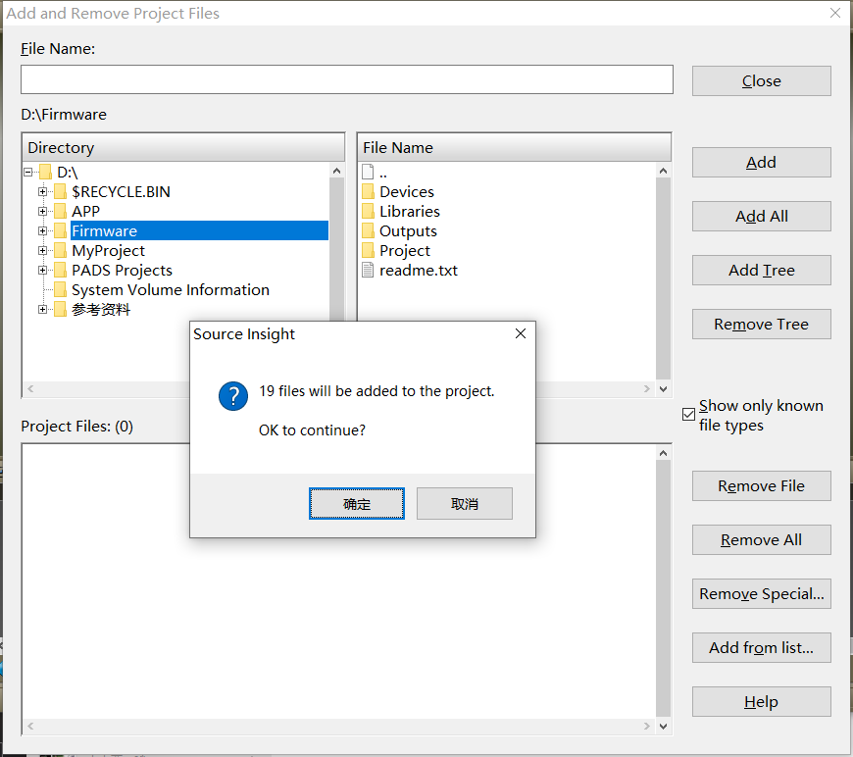Open Remove Special... dialog
The width and height of the screenshot is (853, 757).
(761, 593)
